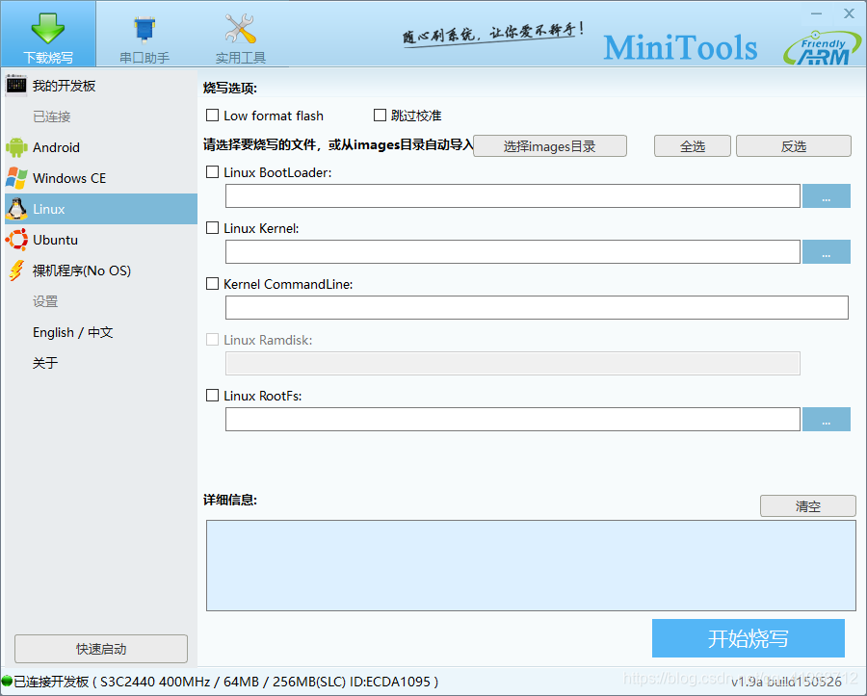The image size is (867, 696).
Task: Browse for the Linux Kernel file
Action: pos(827,252)
